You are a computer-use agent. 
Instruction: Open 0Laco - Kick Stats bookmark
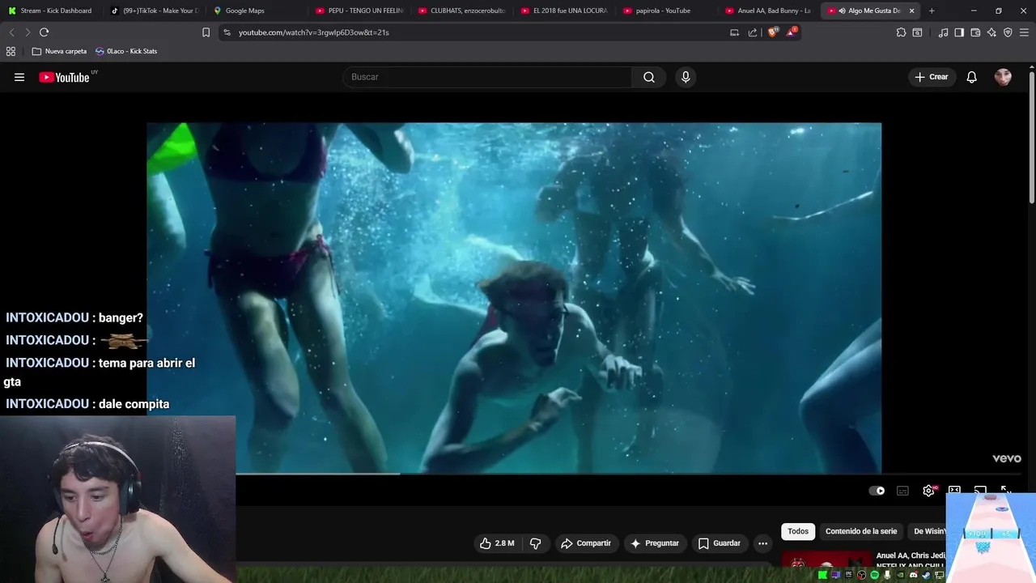coord(126,51)
